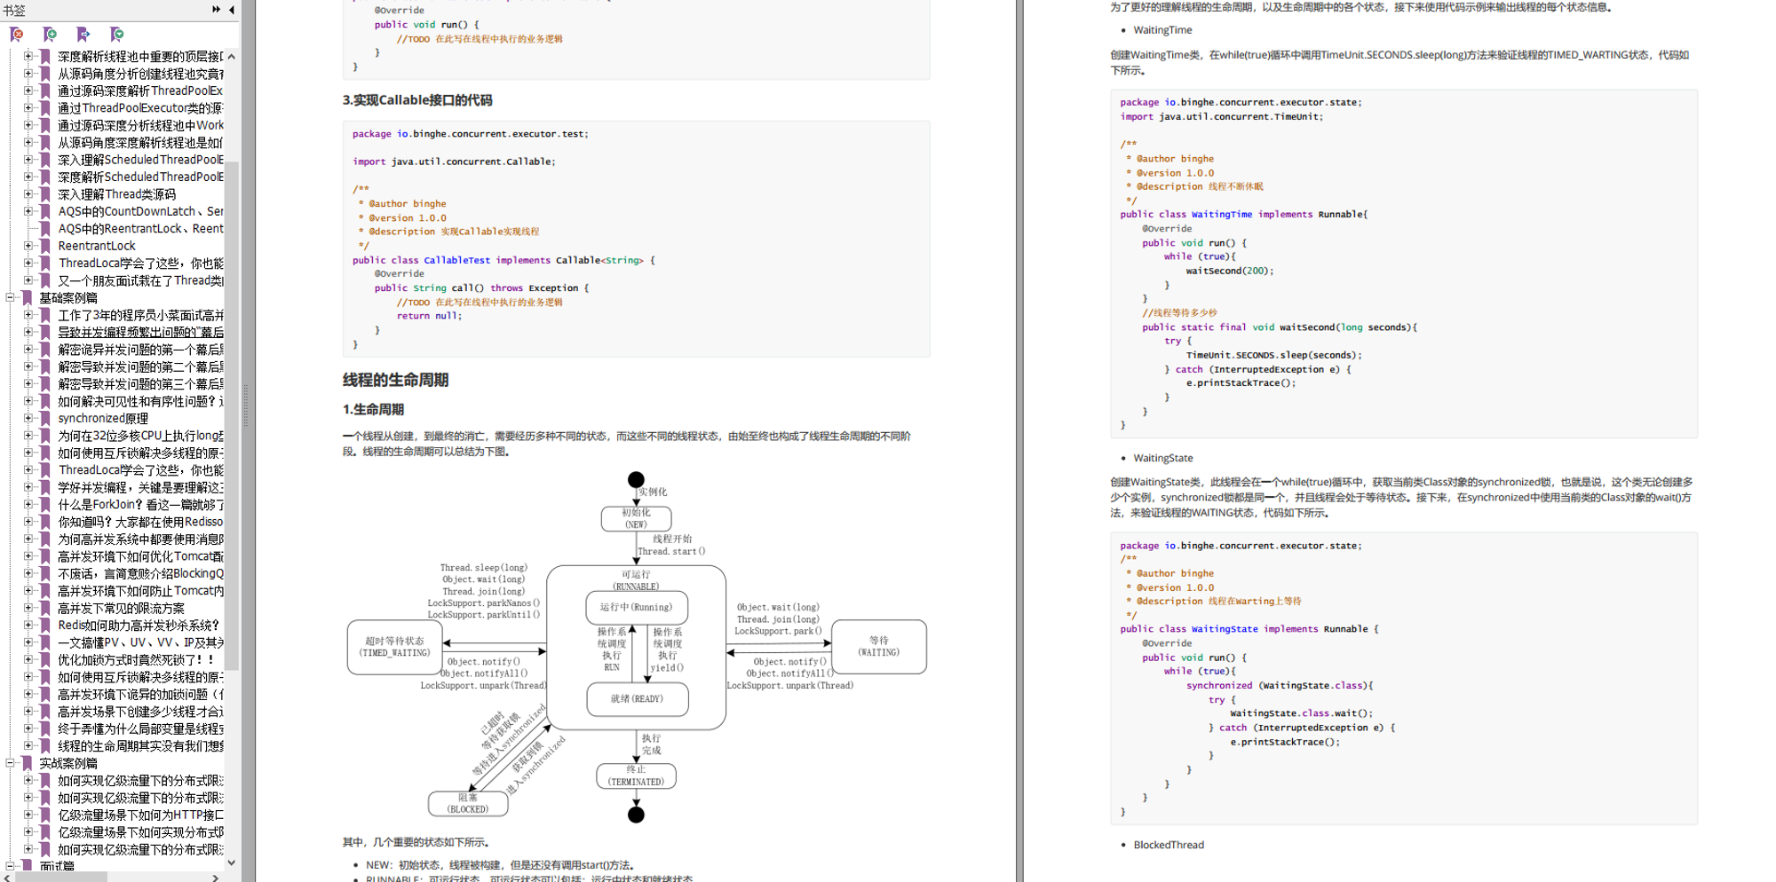This screenshot has height=882, width=1776.
Task: Open bookmark 深度解析ScheduledThreadPoolE
Action: [x=140, y=177]
